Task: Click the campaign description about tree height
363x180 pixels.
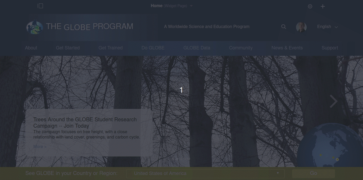Action: pos(87,135)
